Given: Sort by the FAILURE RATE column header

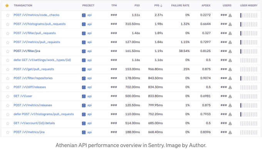Looking at the screenshot, I should click(x=180, y=5).
